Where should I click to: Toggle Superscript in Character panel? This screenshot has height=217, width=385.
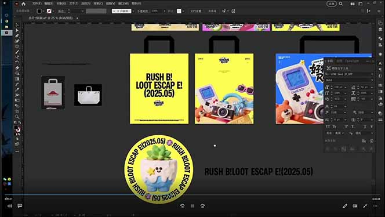coord(346,126)
